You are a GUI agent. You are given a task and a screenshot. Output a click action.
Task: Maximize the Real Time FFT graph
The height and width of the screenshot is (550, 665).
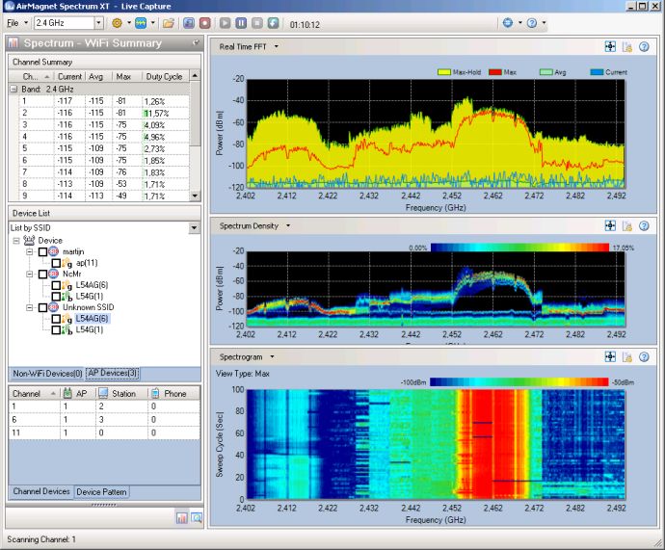[x=610, y=46]
